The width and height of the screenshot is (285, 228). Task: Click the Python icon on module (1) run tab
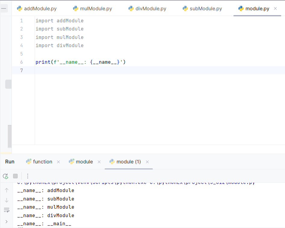[x=112, y=162]
